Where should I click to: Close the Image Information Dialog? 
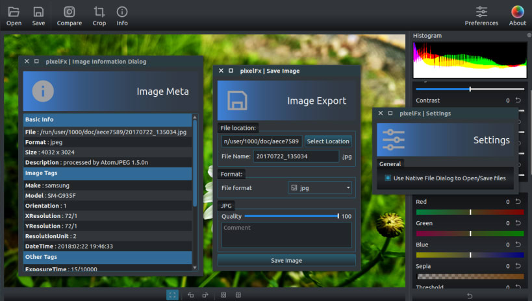click(x=27, y=62)
